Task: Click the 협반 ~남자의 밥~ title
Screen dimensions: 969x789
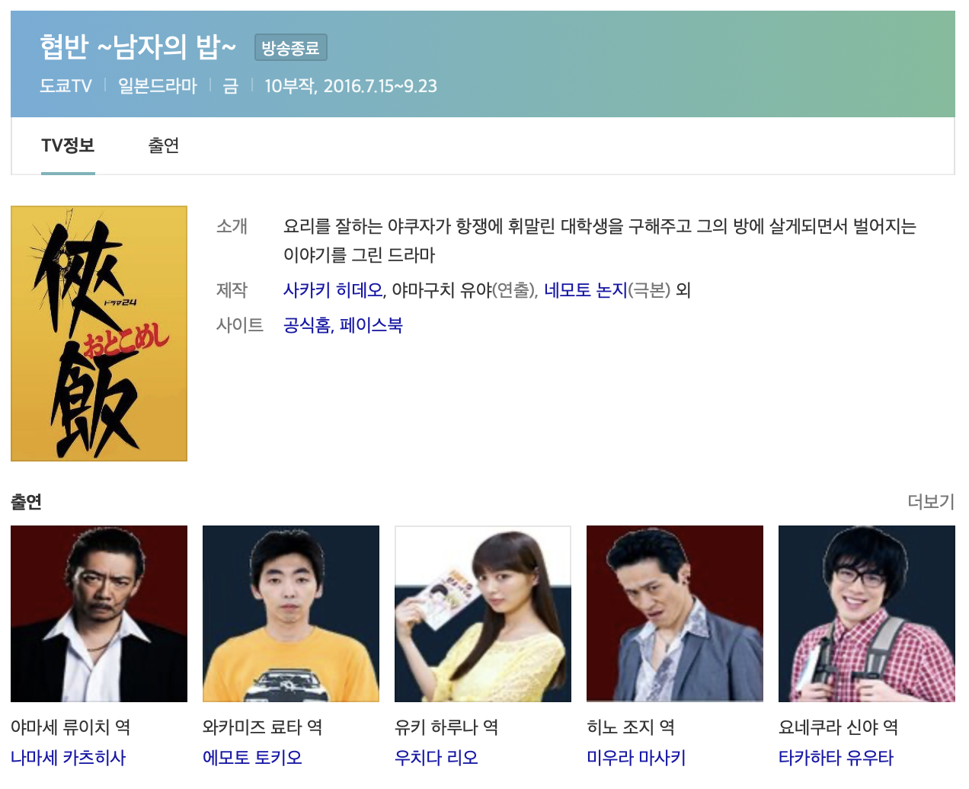Action: click(138, 47)
